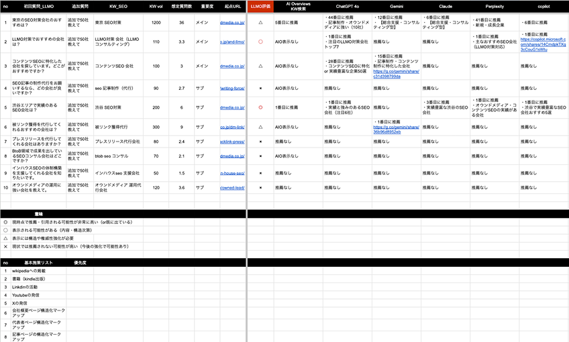This screenshot has height=342, width=569.
Task: Click the red double-circle rating in row 5
Action: point(260,107)
